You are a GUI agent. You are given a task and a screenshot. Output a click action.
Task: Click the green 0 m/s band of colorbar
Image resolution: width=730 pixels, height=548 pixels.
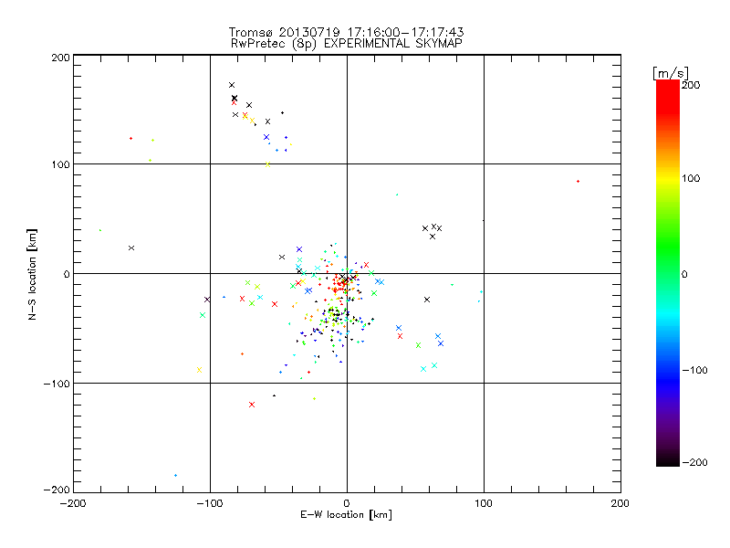(668, 274)
